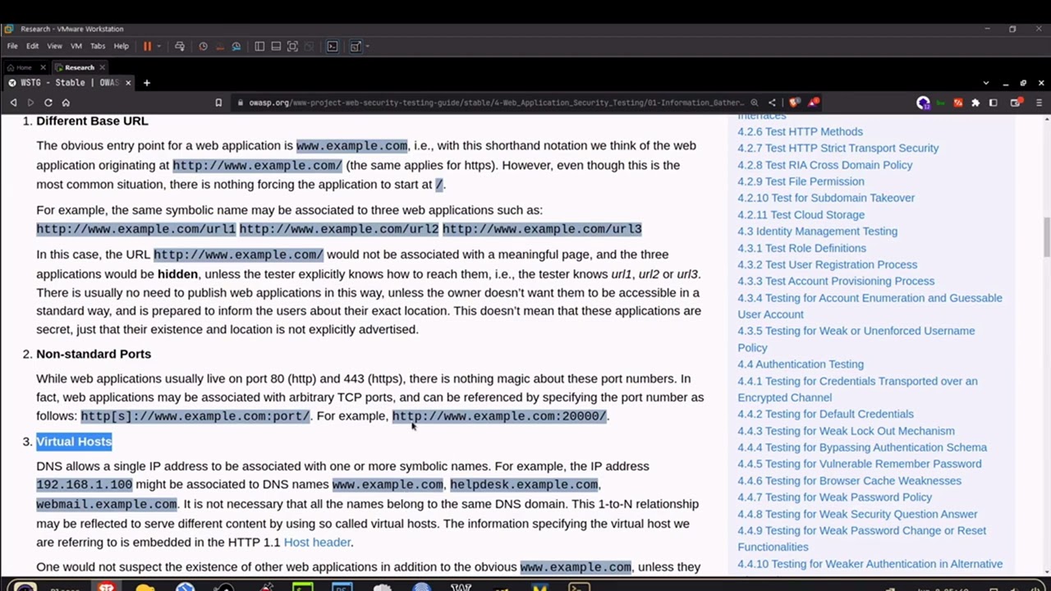This screenshot has height=591, width=1051.
Task: Open 4.2.6 Test HTTP Methods
Action: pyautogui.click(x=800, y=131)
